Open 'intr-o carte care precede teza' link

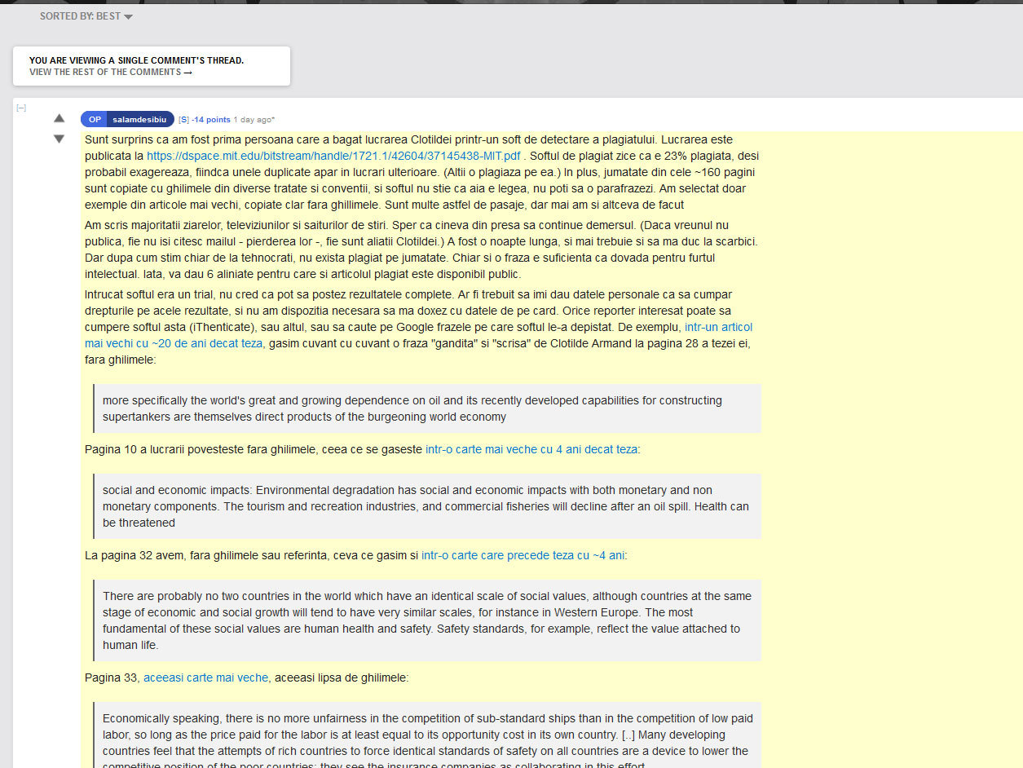[x=523, y=555]
